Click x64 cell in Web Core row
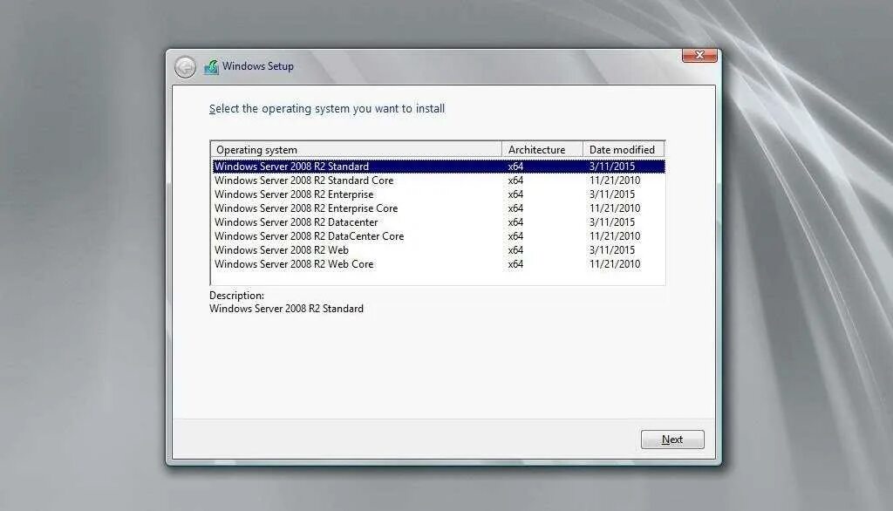This screenshot has width=893, height=511. click(515, 263)
